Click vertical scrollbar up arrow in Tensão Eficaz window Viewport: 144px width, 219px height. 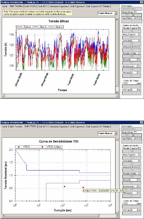tap(117, 19)
